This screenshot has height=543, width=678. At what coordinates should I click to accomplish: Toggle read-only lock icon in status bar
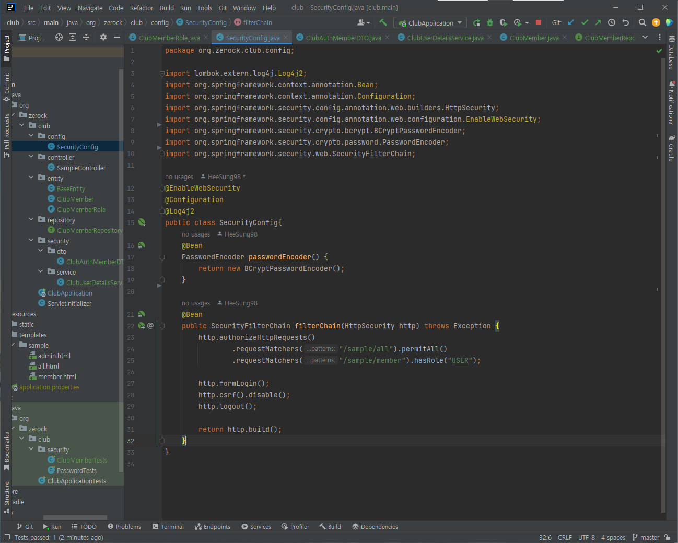pos(668,537)
